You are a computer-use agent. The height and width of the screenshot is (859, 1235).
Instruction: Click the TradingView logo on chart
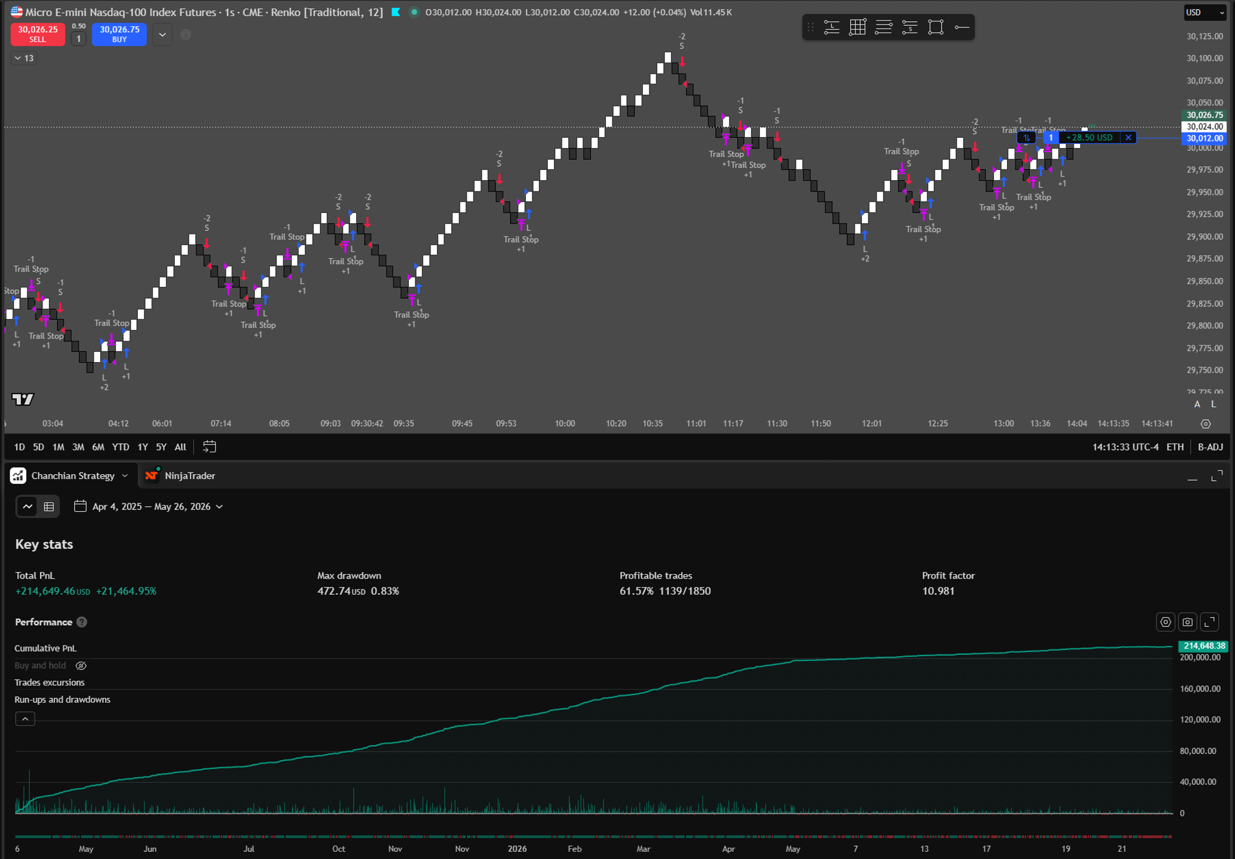[x=23, y=399]
